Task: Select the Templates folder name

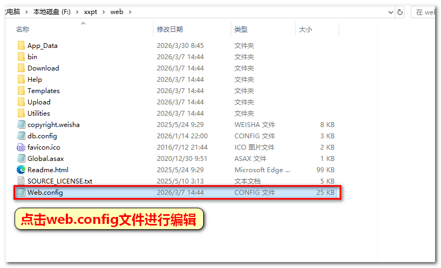Action: coord(44,91)
